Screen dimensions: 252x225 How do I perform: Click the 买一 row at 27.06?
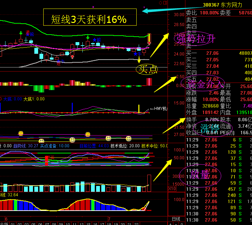click(x=219, y=53)
